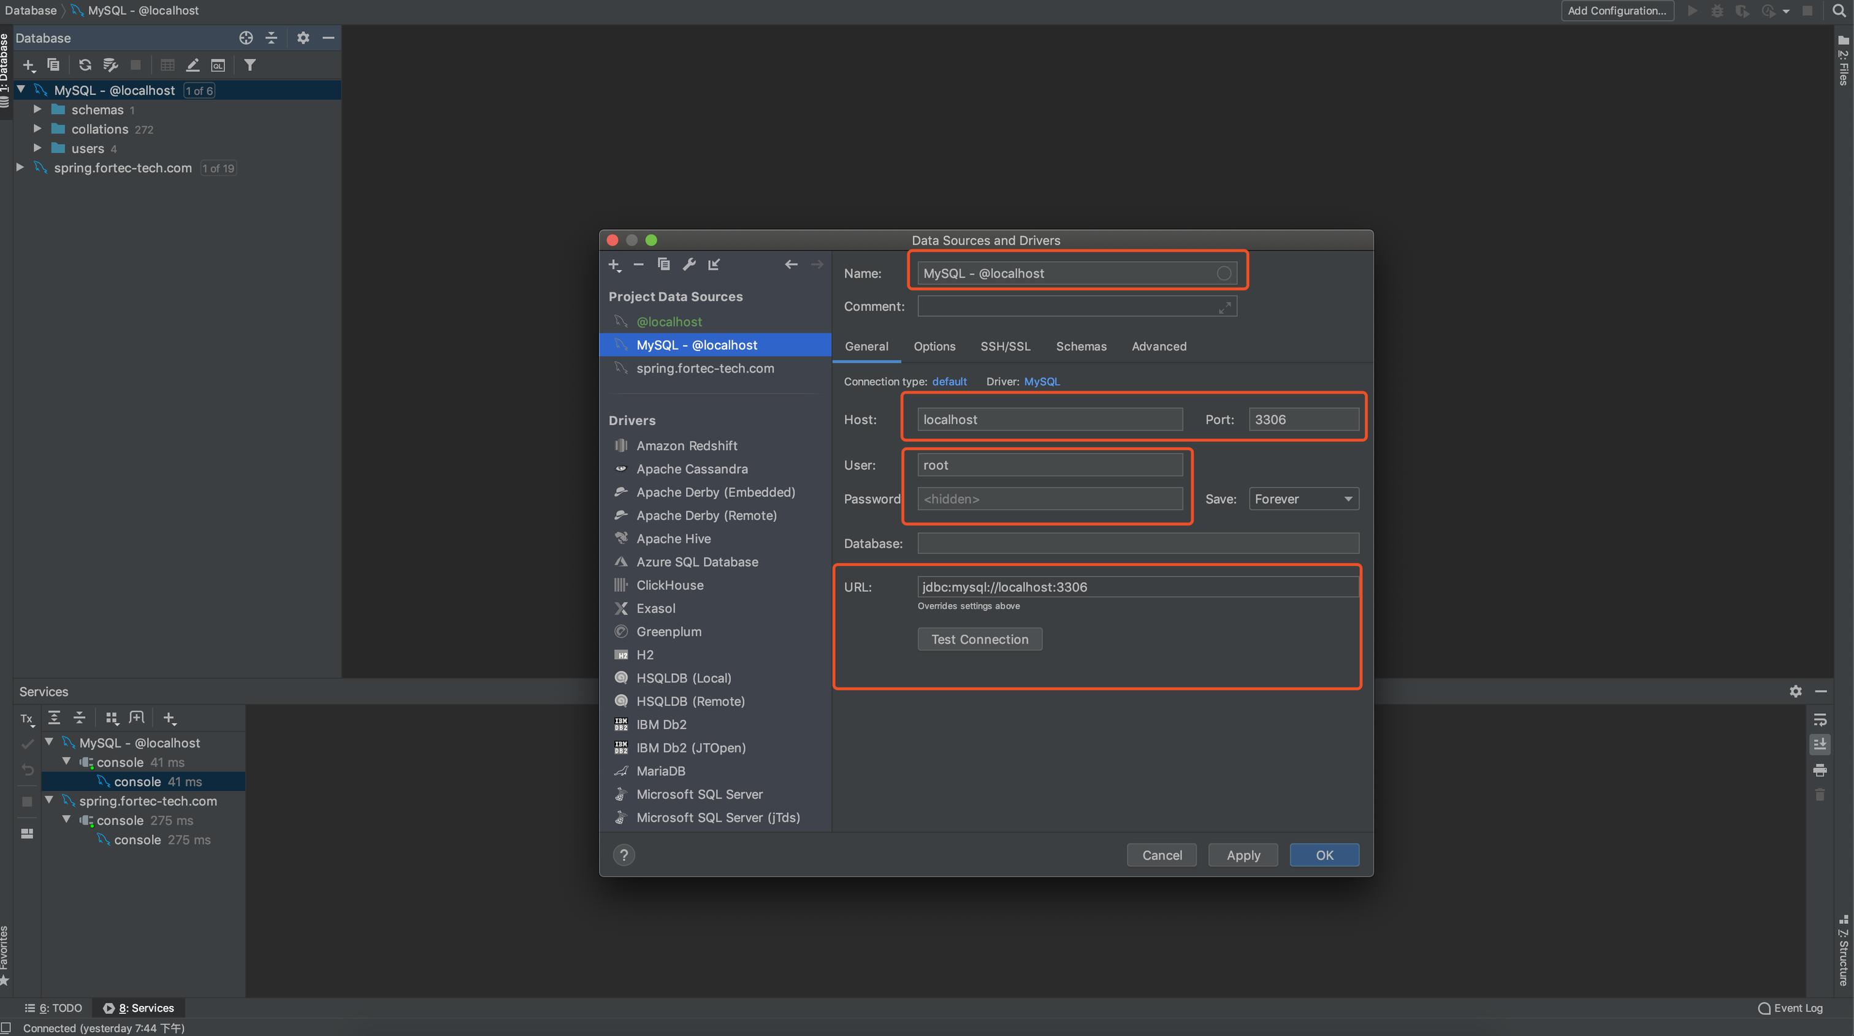This screenshot has height=1036, width=1854.
Task: Open the Advanced tab
Action: click(x=1159, y=346)
